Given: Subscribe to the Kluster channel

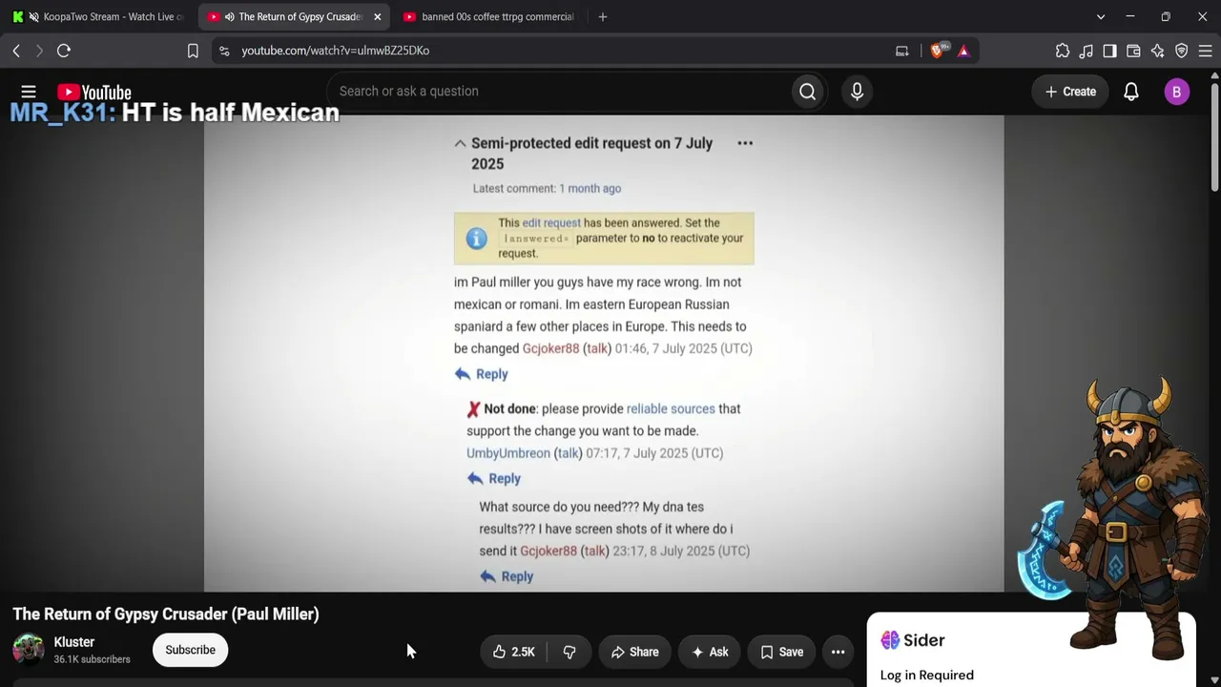Looking at the screenshot, I should coord(190,650).
